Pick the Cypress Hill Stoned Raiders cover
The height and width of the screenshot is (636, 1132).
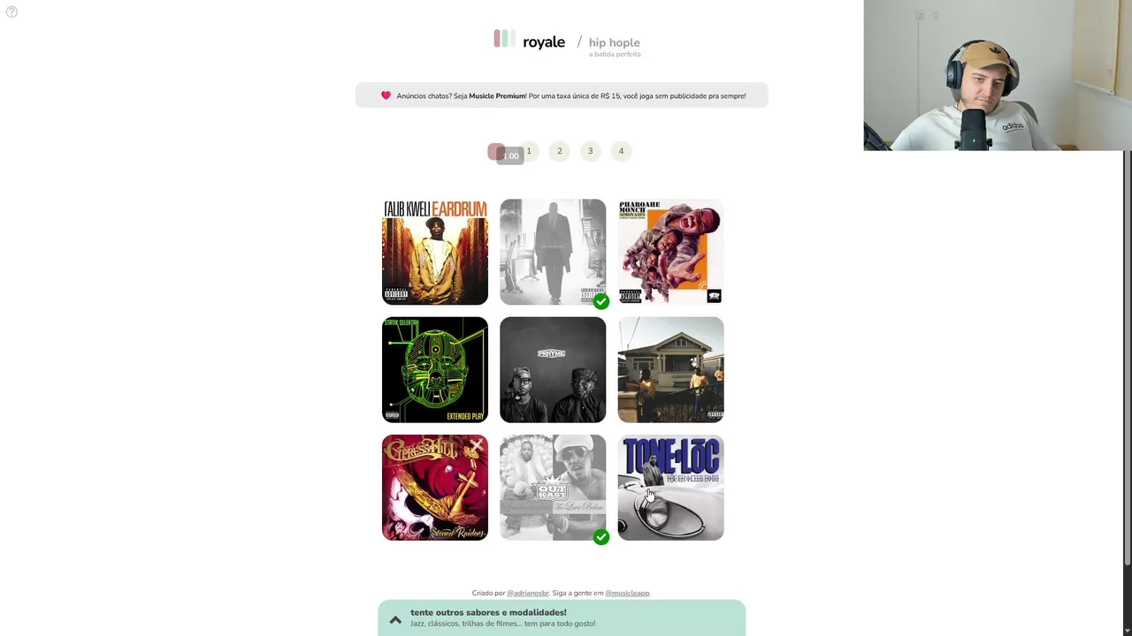pyautogui.click(x=435, y=488)
